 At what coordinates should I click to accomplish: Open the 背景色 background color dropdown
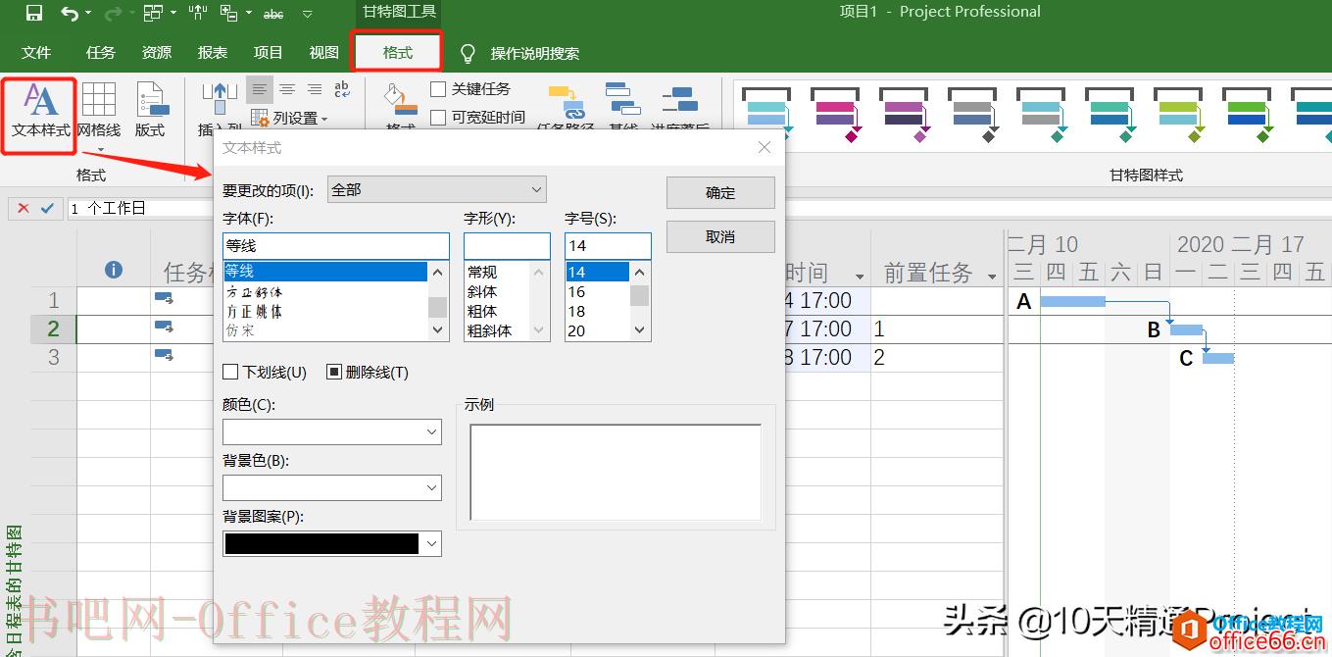[x=332, y=487]
